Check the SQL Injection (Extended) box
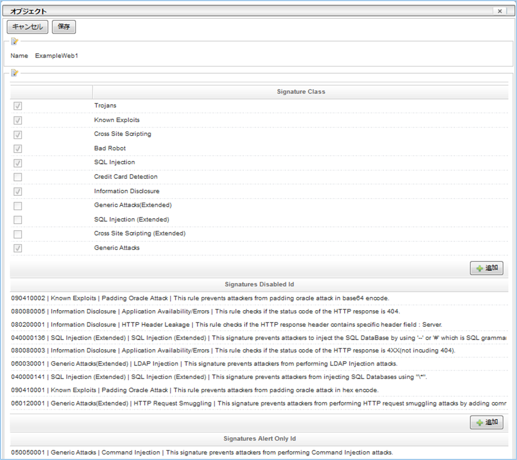This screenshot has height=460, width=517. click(x=18, y=220)
